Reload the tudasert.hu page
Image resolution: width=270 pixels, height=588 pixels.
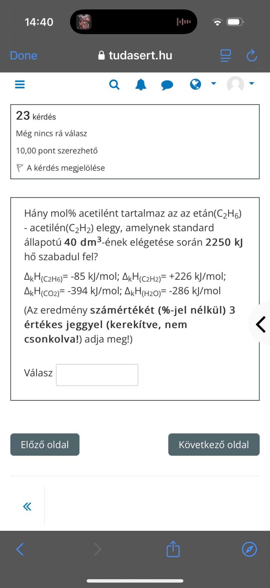pos(252,55)
